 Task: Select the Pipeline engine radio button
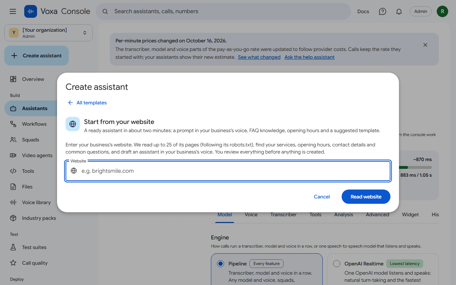tap(221, 264)
